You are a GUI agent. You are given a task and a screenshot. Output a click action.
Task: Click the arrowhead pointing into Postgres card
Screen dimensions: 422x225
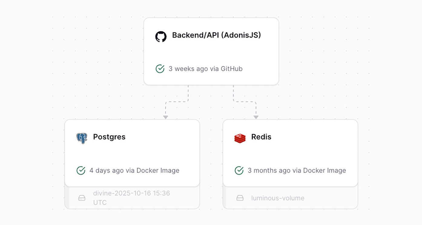165,117
